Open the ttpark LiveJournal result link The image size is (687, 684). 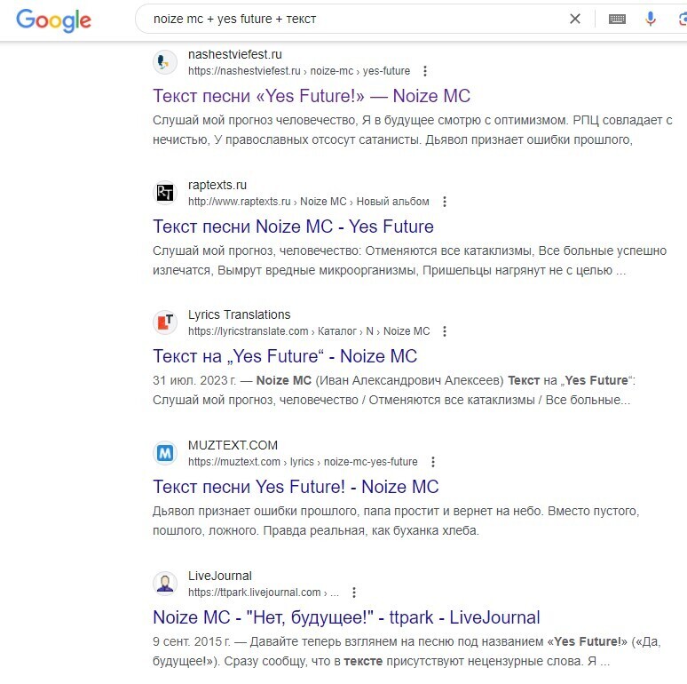pos(346,617)
